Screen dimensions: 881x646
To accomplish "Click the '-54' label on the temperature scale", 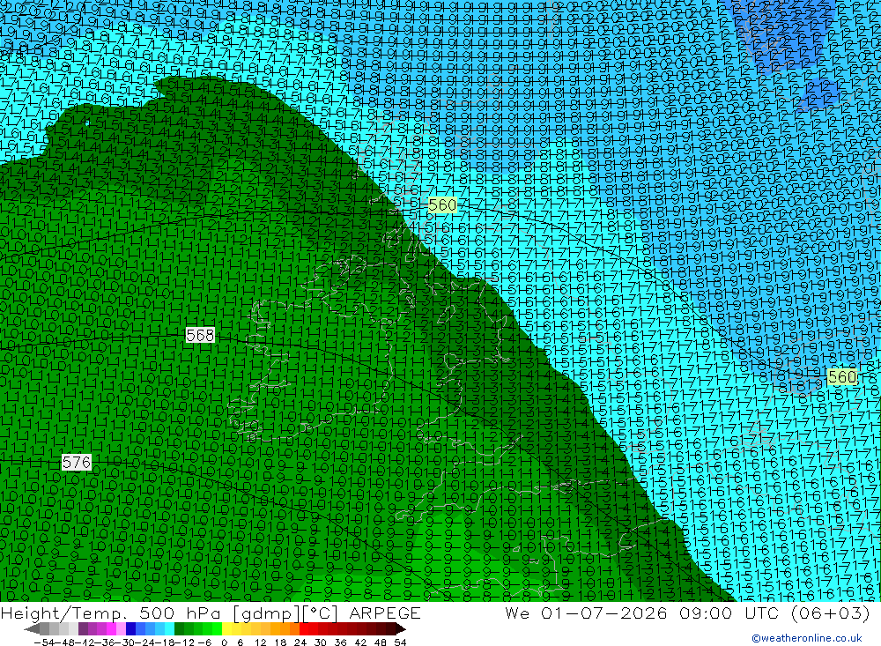I will pos(44,642).
